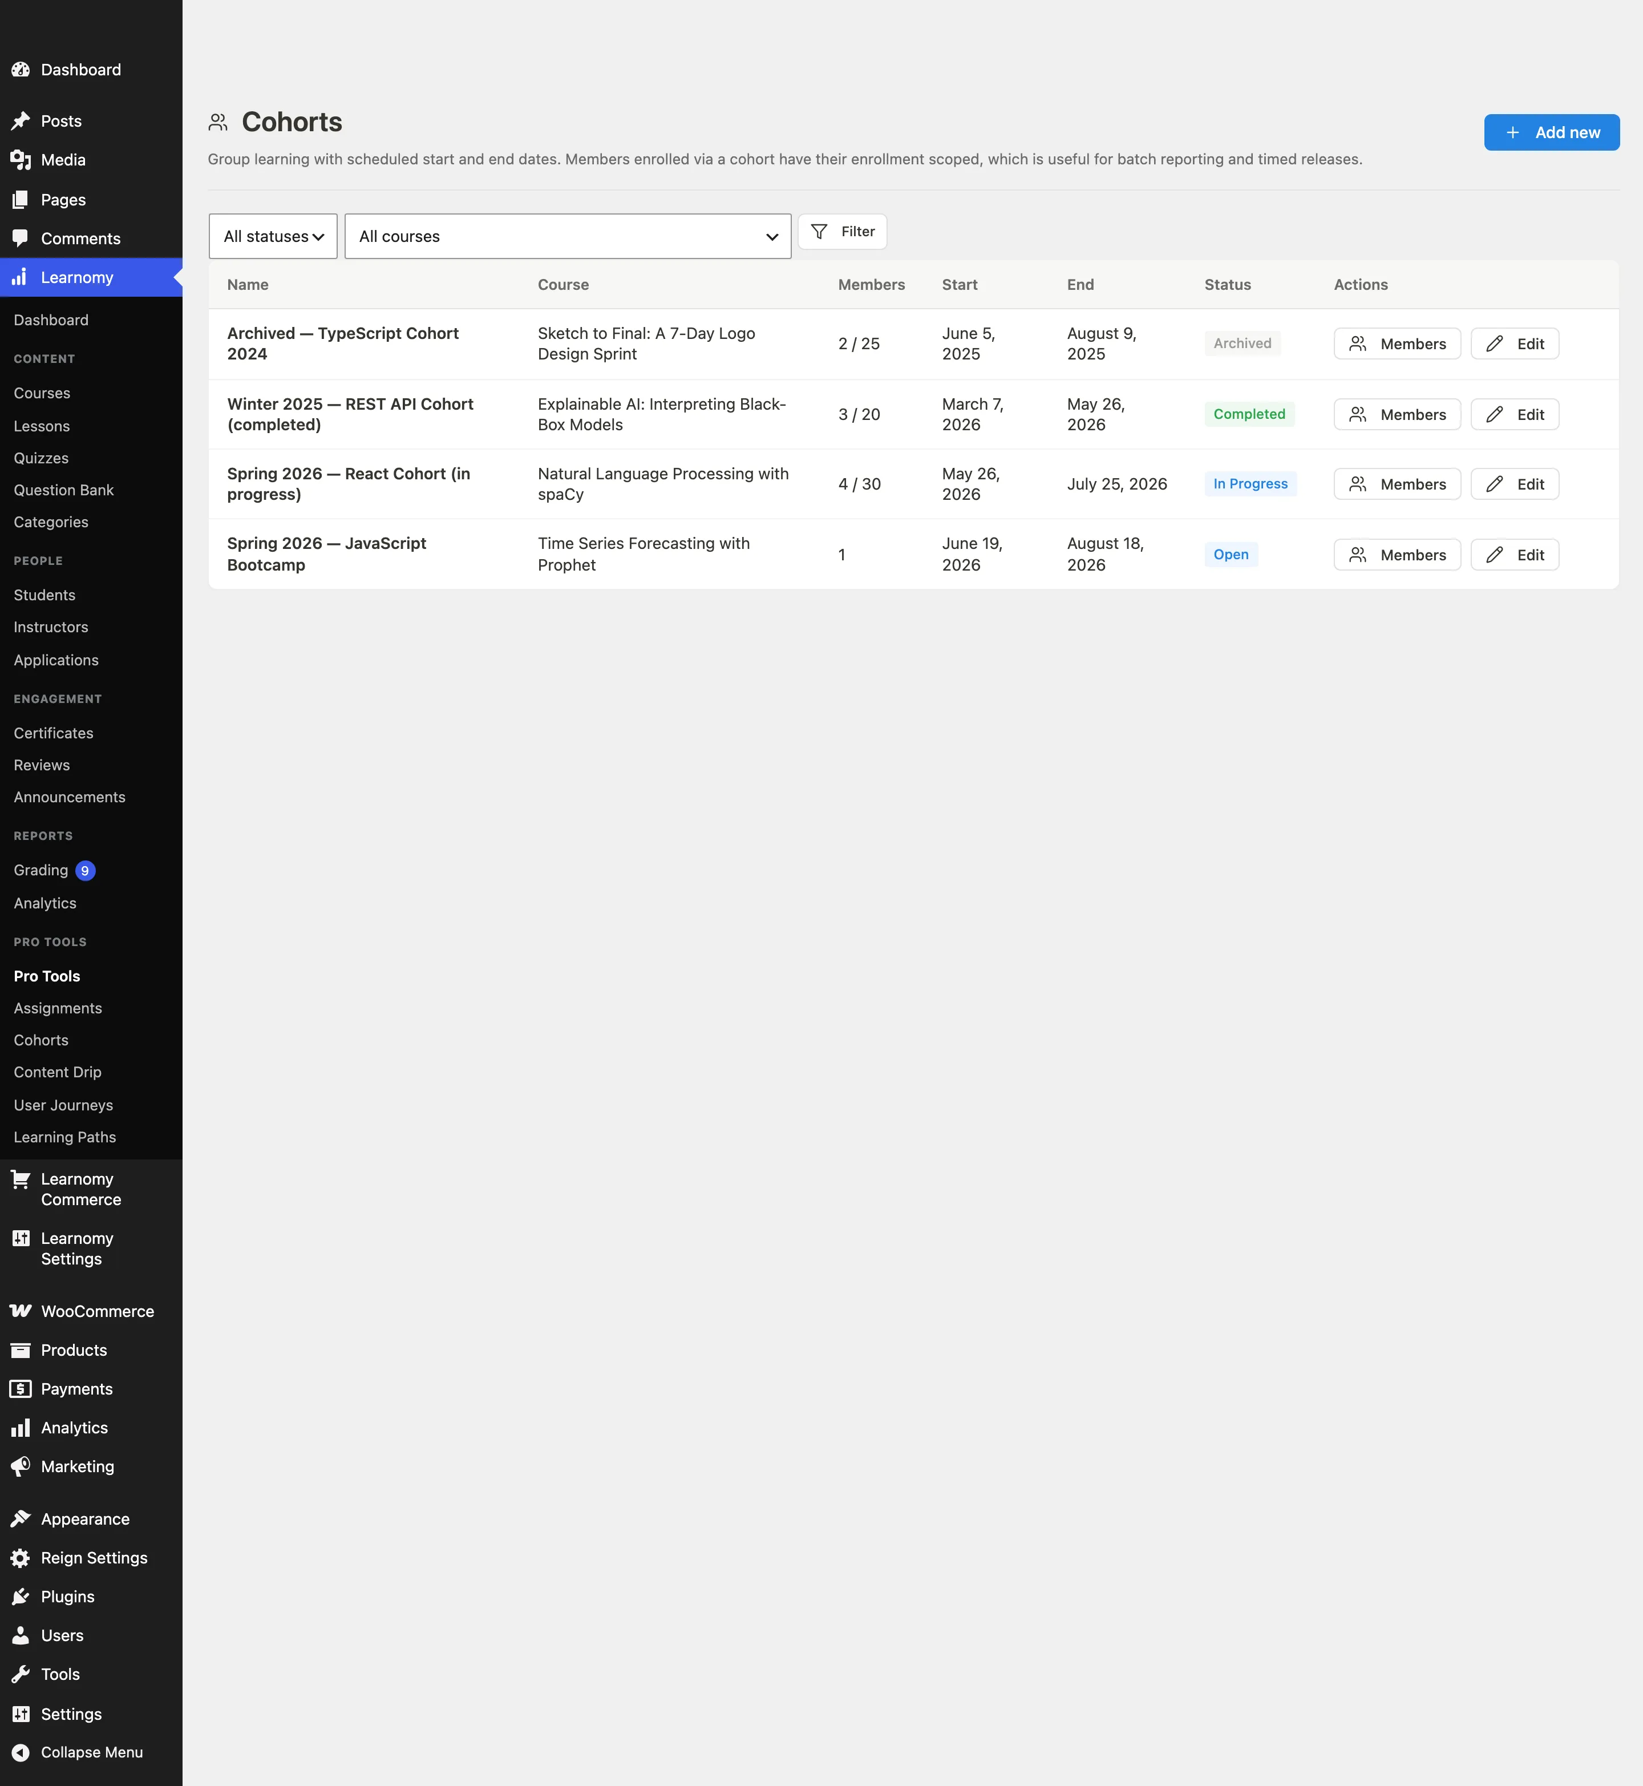Click the Plugins plug icon
This screenshot has width=1643, height=1786.
(21, 1597)
